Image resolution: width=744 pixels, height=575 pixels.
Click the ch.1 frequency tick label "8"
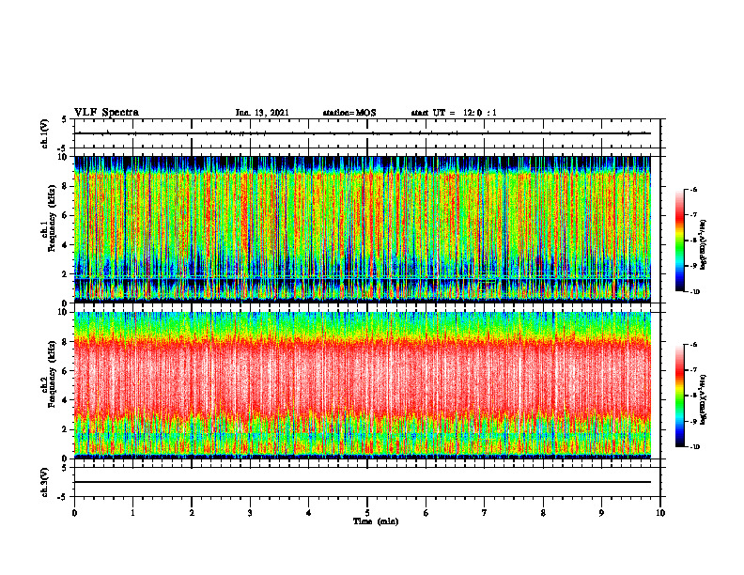pos(66,186)
